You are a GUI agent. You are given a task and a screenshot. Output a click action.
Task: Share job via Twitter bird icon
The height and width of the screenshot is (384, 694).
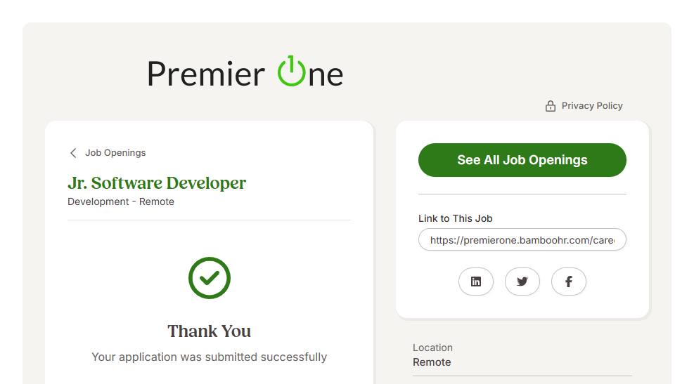[522, 282]
